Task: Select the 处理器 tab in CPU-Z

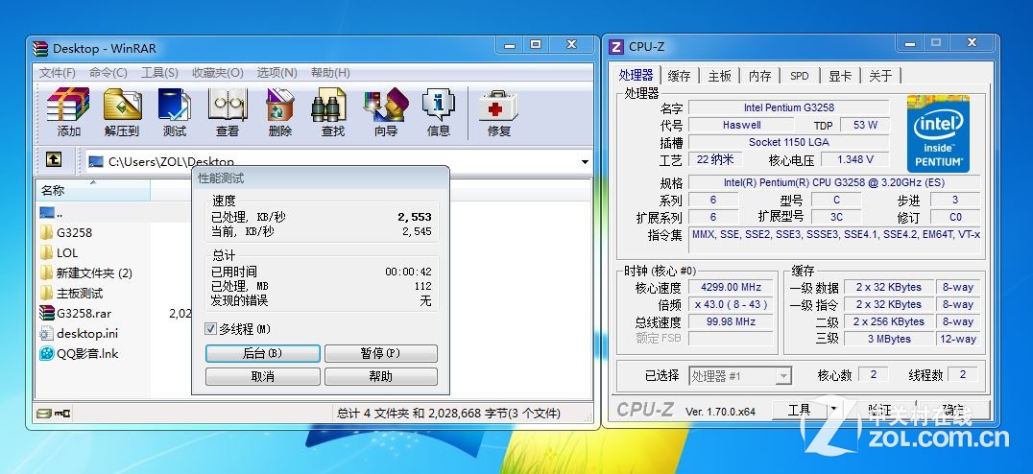Action: click(x=636, y=75)
